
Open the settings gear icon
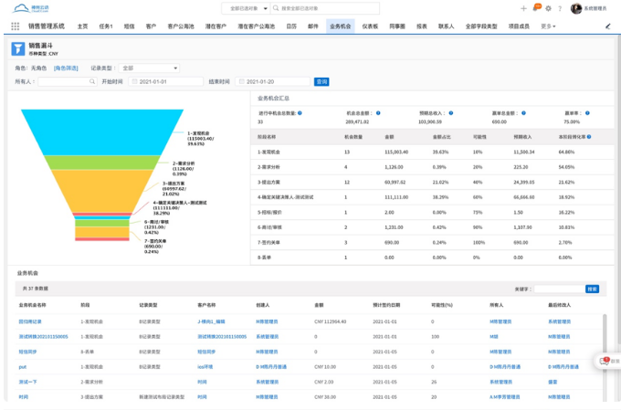point(548,8)
